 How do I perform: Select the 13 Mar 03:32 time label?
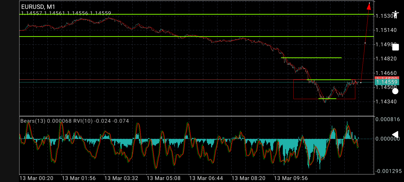[x=121, y=178]
